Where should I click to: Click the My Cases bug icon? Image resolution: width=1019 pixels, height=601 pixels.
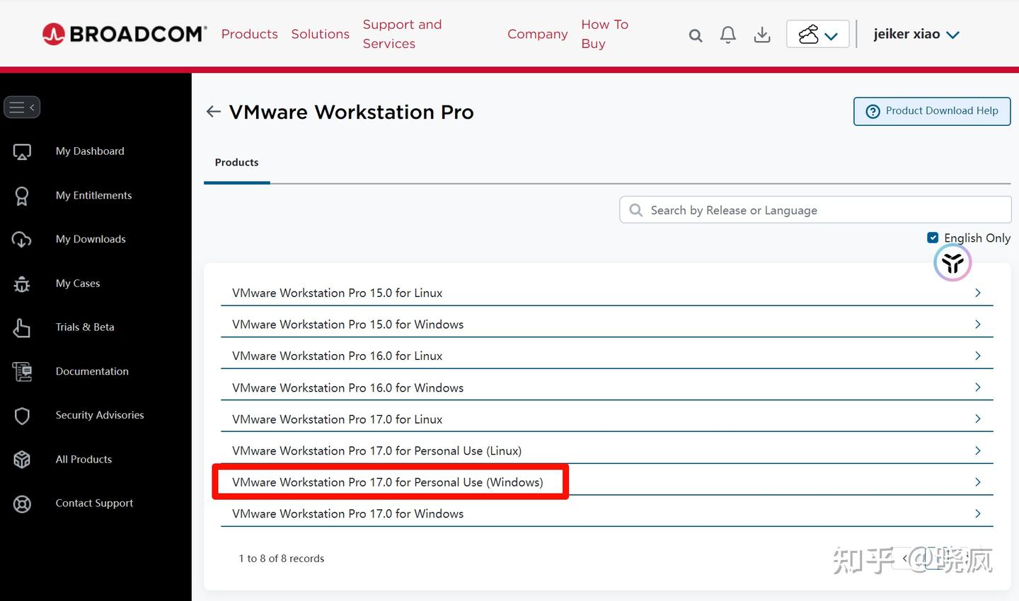click(x=22, y=283)
